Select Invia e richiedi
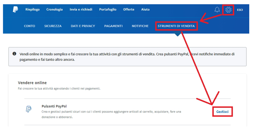This screenshot has height=134, width=253. click(81, 9)
